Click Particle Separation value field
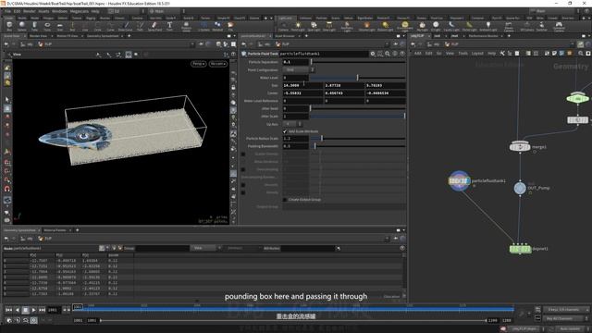 [296, 62]
